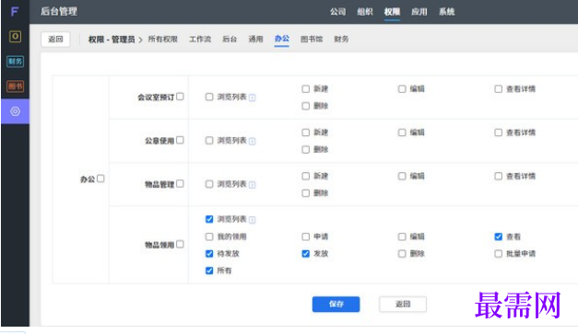Open the yellow O sidebar icon
The width and height of the screenshot is (578, 334).
[15, 37]
